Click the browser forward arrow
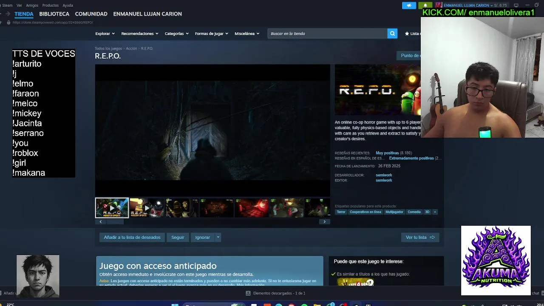 [x=8, y=14]
